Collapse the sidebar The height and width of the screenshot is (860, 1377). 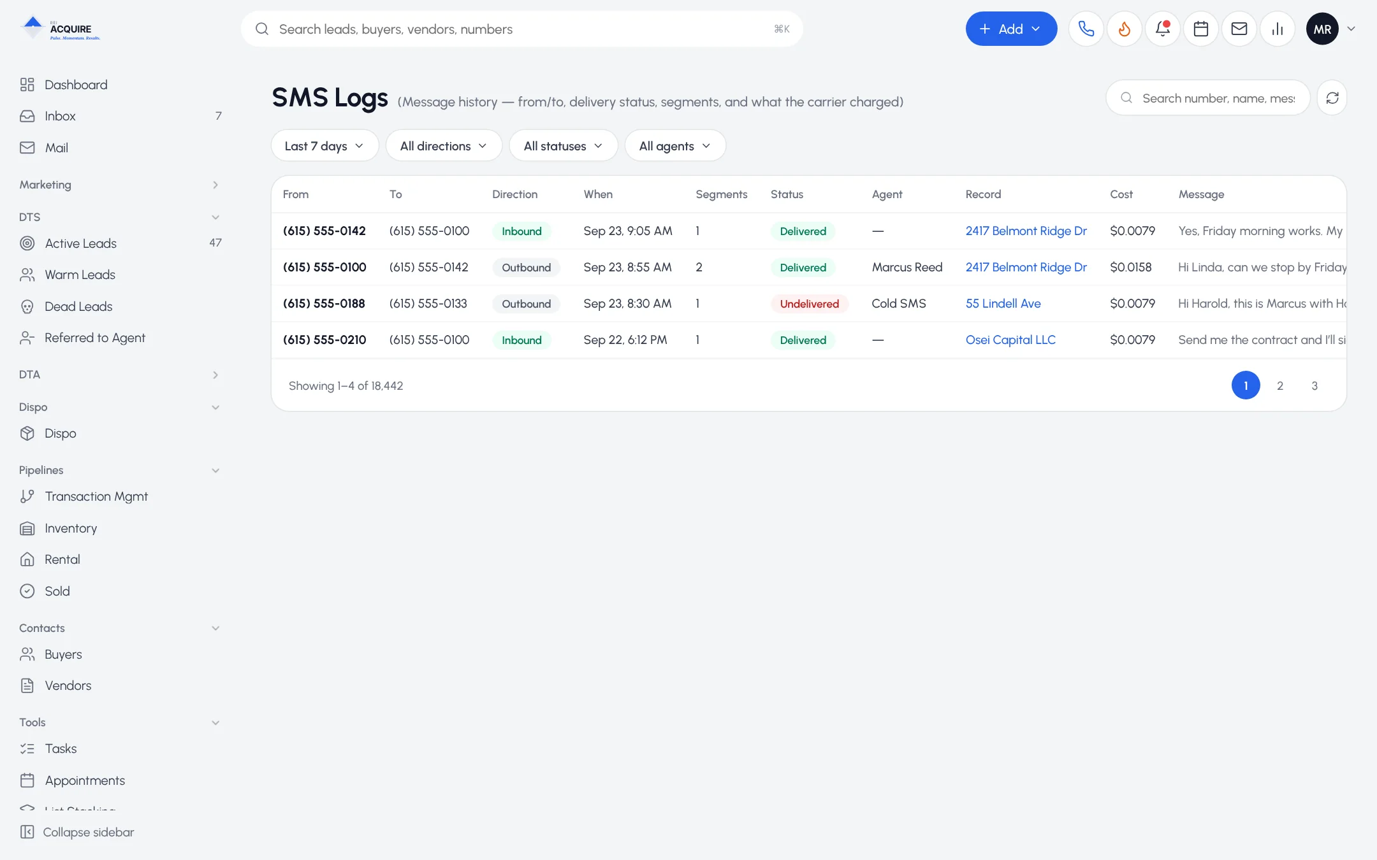pyautogui.click(x=77, y=832)
